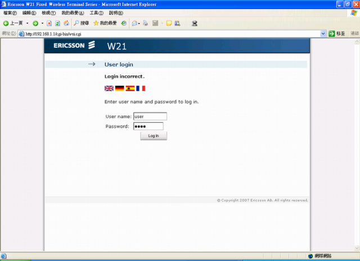Click the Internet zone globe in status bar
Viewport: 360px width, 261px height.
pyautogui.click(x=310, y=256)
